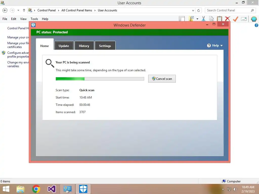
Task: Click '0 items' in the status bar
Action: point(5,181)
